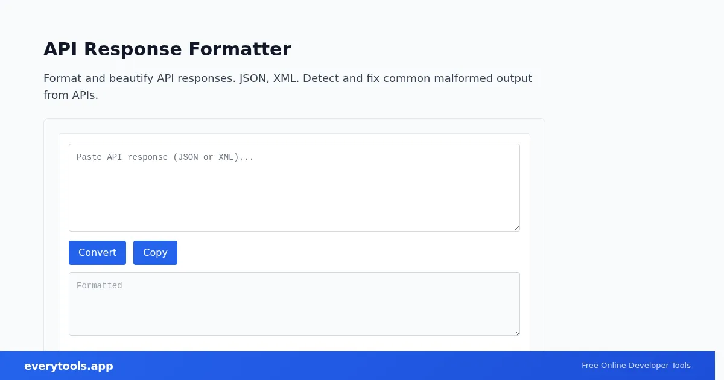Viewport: 724px width, 380px height.
Task: Select the API Response Formatter heading
Action: point(167,49)
